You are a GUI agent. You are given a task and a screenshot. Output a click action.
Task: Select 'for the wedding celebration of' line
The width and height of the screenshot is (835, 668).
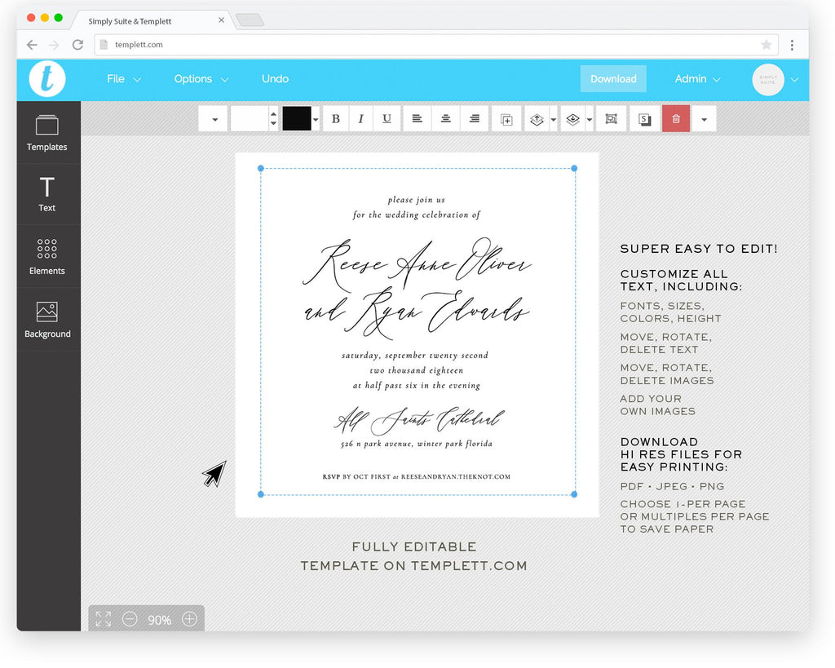(x=417, y=215)
